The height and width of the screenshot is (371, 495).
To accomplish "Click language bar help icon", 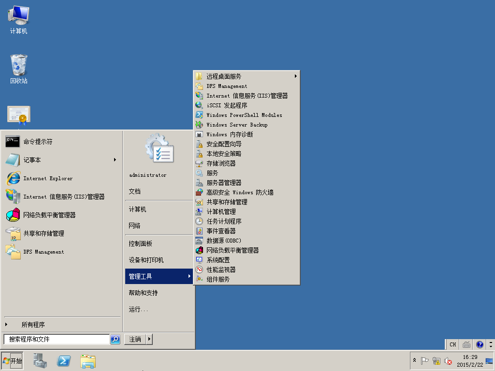I will (480, 344).
